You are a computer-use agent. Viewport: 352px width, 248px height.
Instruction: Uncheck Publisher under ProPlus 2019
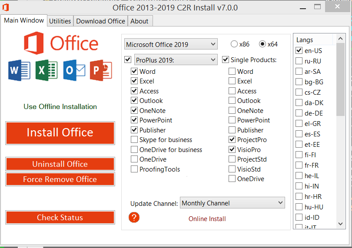click(x=134, y=130)
